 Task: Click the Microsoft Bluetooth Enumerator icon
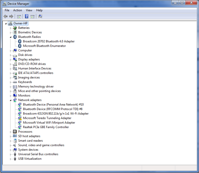coord(20,46)
